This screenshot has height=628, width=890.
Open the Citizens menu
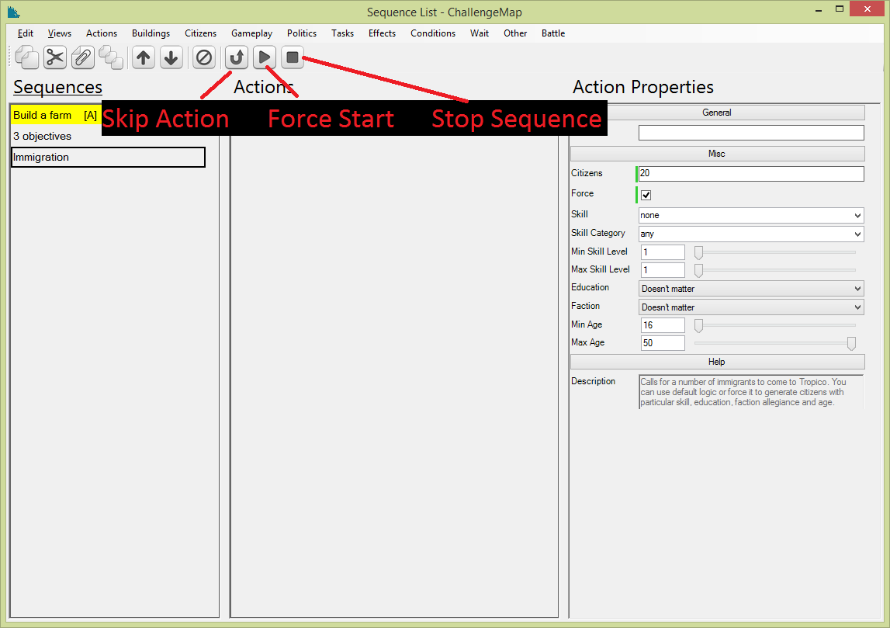(x=200, y=33)
